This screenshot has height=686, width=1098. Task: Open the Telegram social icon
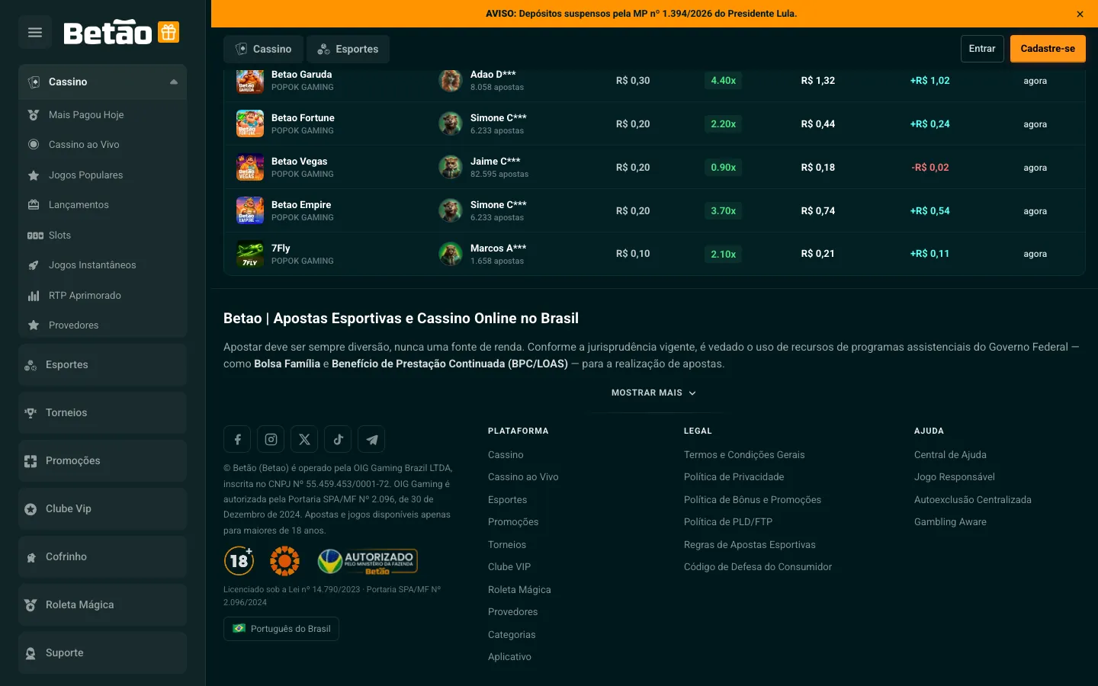pos(371,439)
